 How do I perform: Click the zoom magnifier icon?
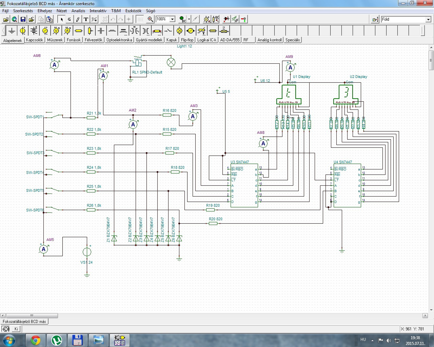(151, 19)
